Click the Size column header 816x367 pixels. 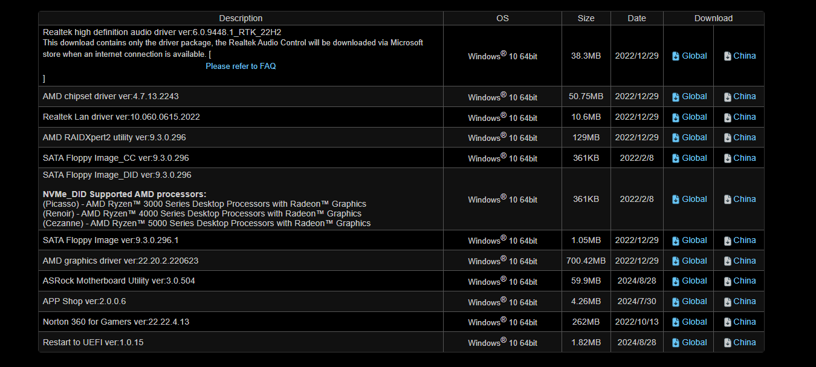pyautogui.click(x=586, y=18)
